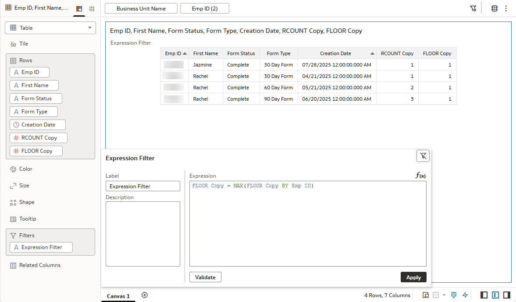This screenshot has height=302, width=516.
Task: Sort by Emp ID column arrow
Action: coord(185,53)
